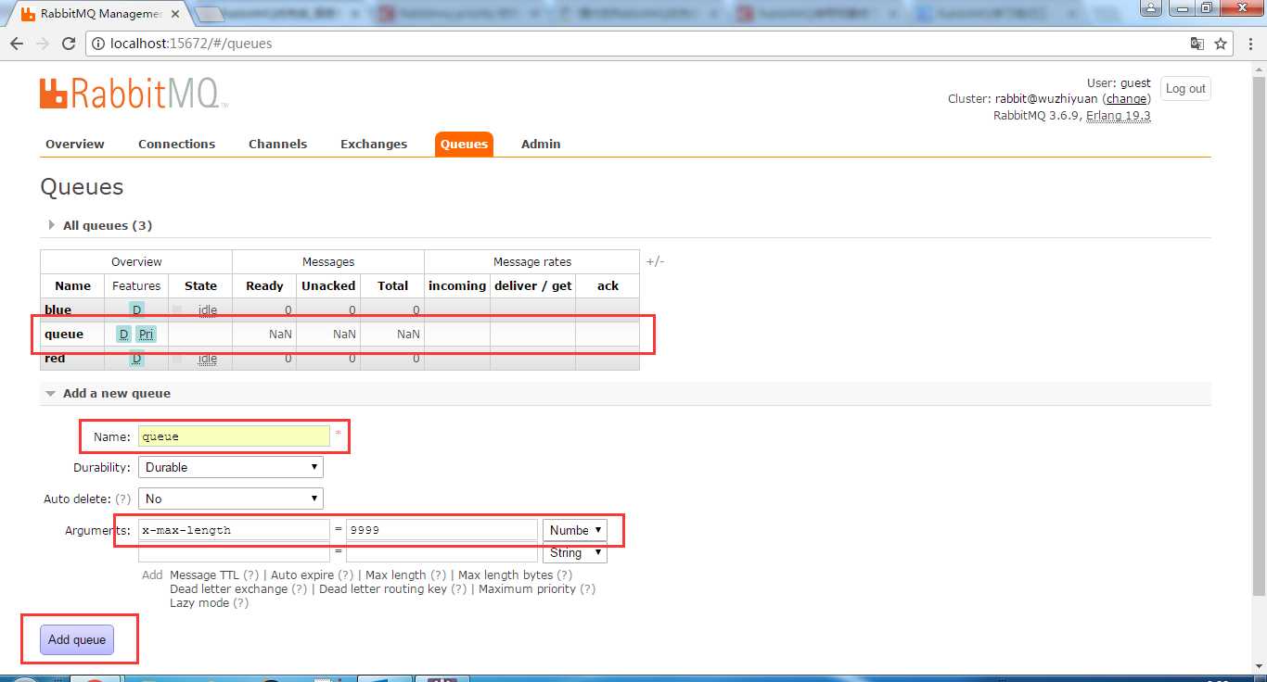
Task: Click the 9999 argument value field
Action: click(x=442, y=530)
